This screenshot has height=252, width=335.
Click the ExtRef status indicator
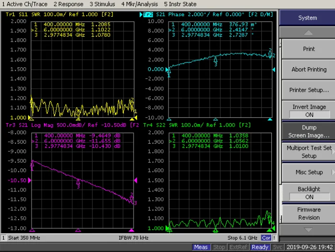click(x=238, y=247)
